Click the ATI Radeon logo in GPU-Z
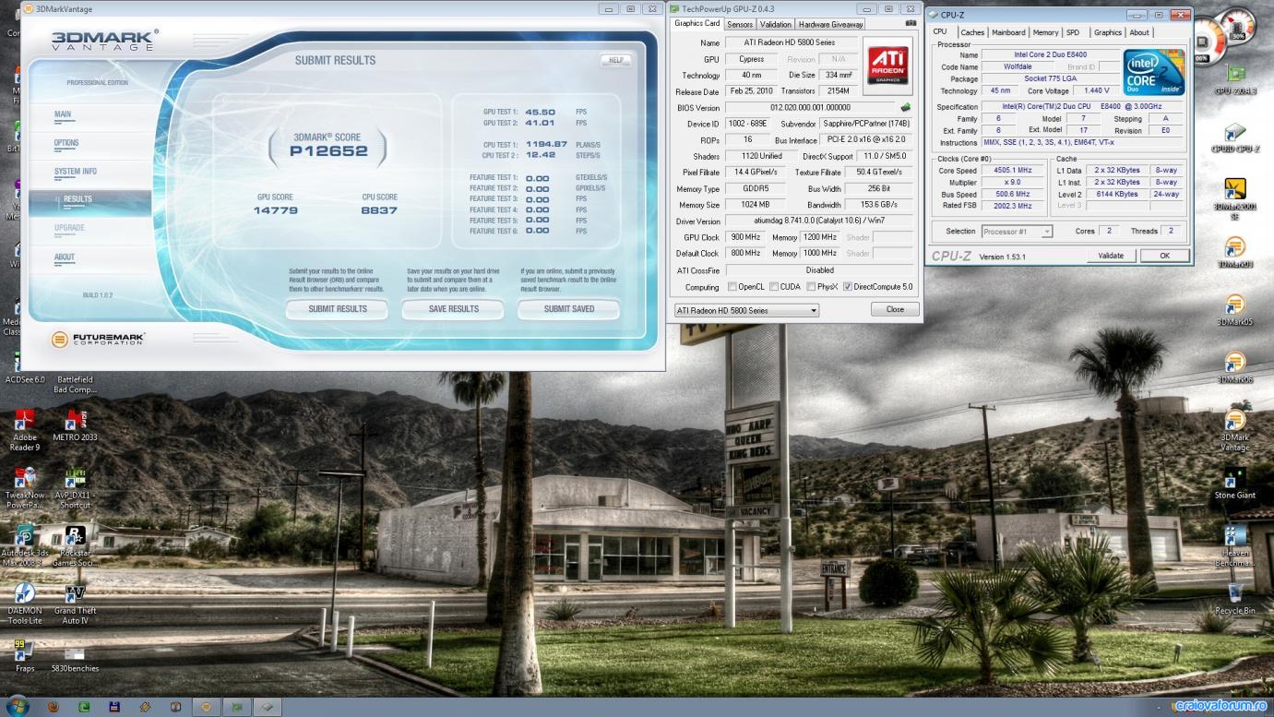Screen dimensions: 1274x717 888,65
